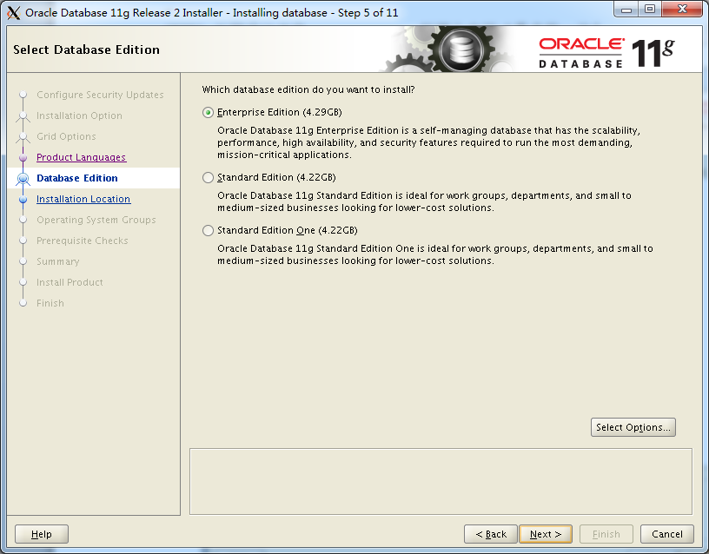Click the Database Edition step marker icon
Viewport: 709px width, 554px height.
coord(23,179)
